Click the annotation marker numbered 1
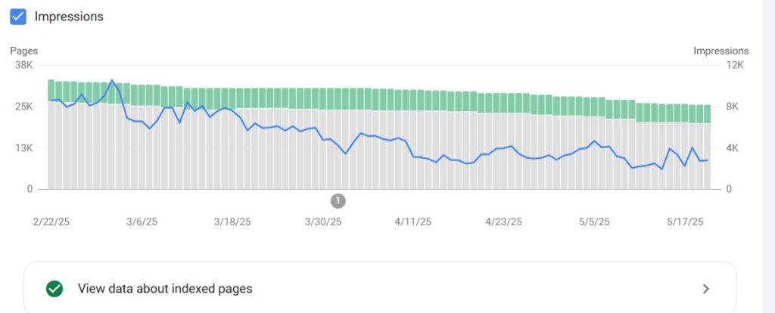This screenshot has height=313, width=775. click(338, 200)
